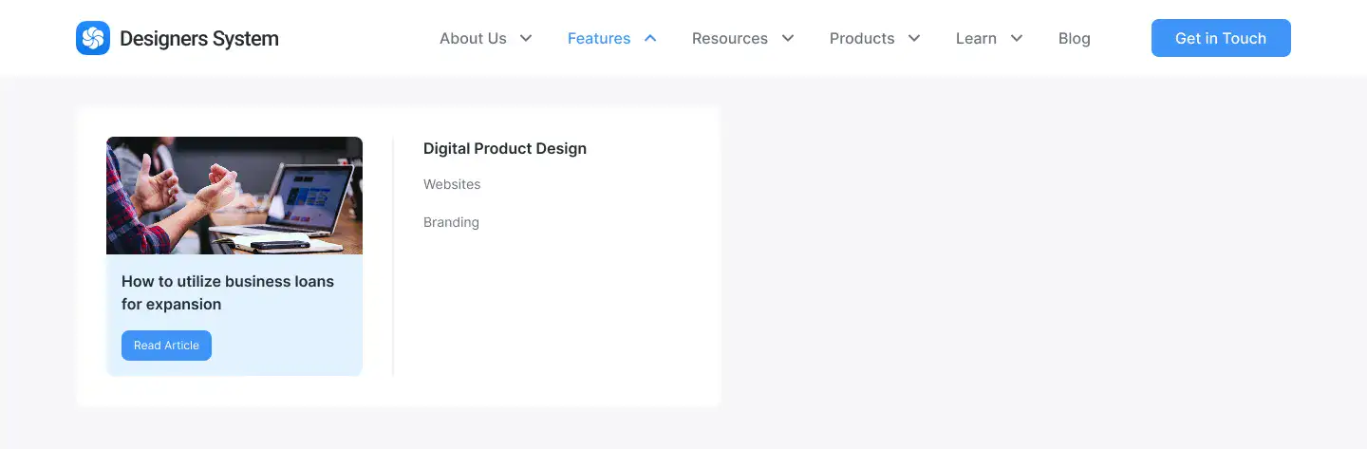Viewport: 1367px width, 449px height.
Task: Open the About Us menu
Action: (473, 38)
